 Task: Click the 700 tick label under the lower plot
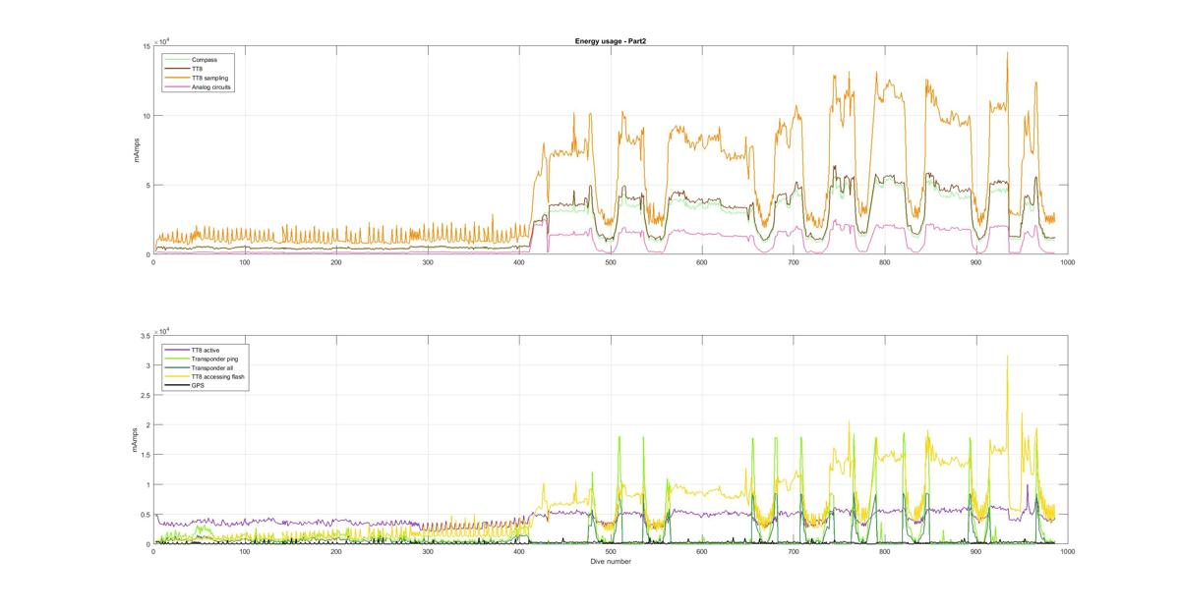point(794,552)
